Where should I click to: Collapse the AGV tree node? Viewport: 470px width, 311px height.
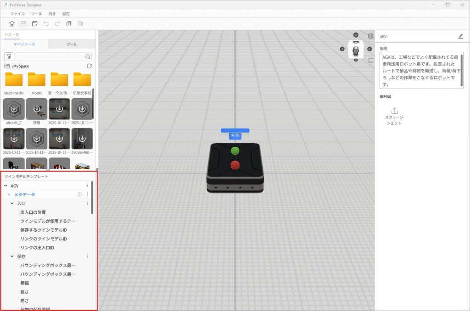pyautogui.click(x=6, y=186)
